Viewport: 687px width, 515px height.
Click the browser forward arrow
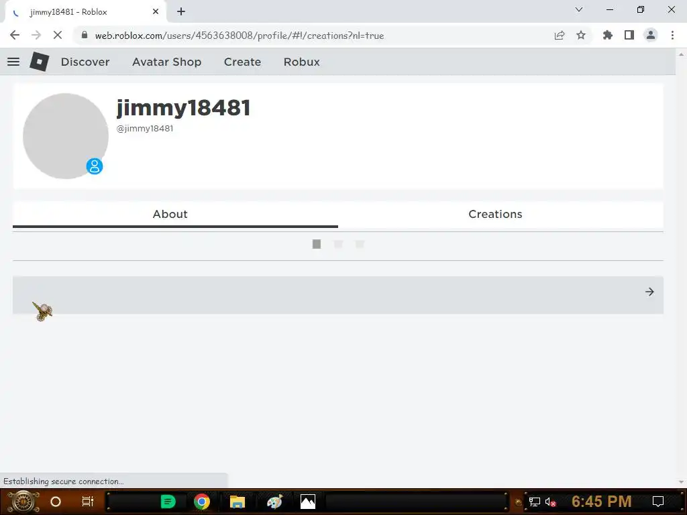[36, 35]
